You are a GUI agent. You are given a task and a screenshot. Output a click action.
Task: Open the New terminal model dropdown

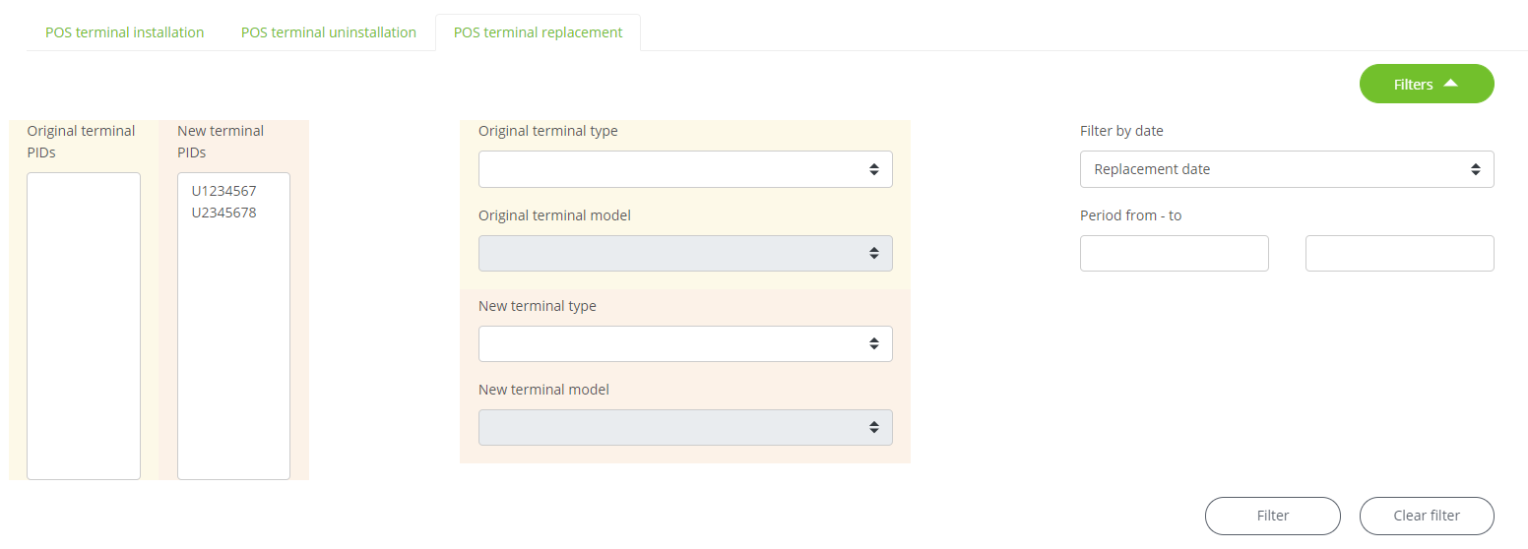pyautogui.click(x=685, y=427)
